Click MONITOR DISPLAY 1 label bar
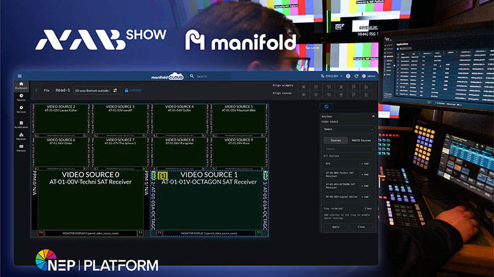 click(x=209, y=233)
